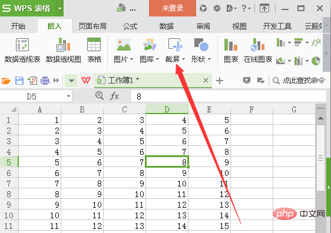Switch to the 开始 tab
The image size is (331, 233).
click(18, 26)
